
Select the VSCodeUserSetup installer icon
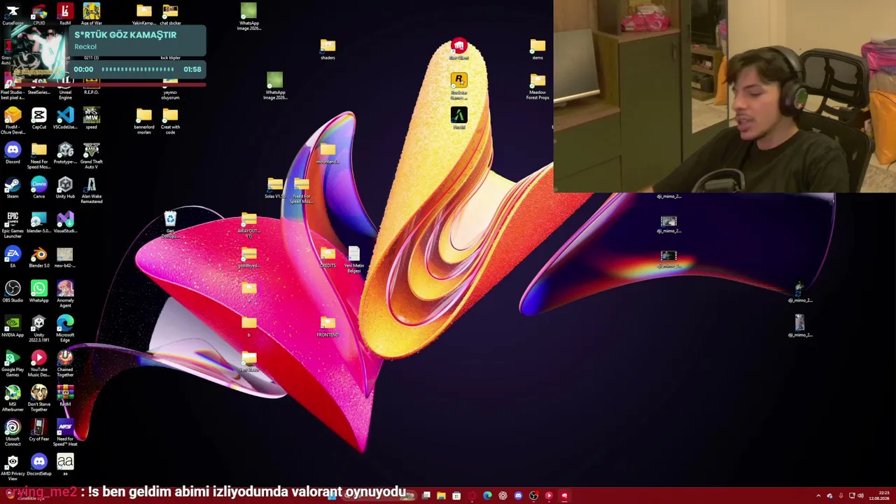(65, 118)
